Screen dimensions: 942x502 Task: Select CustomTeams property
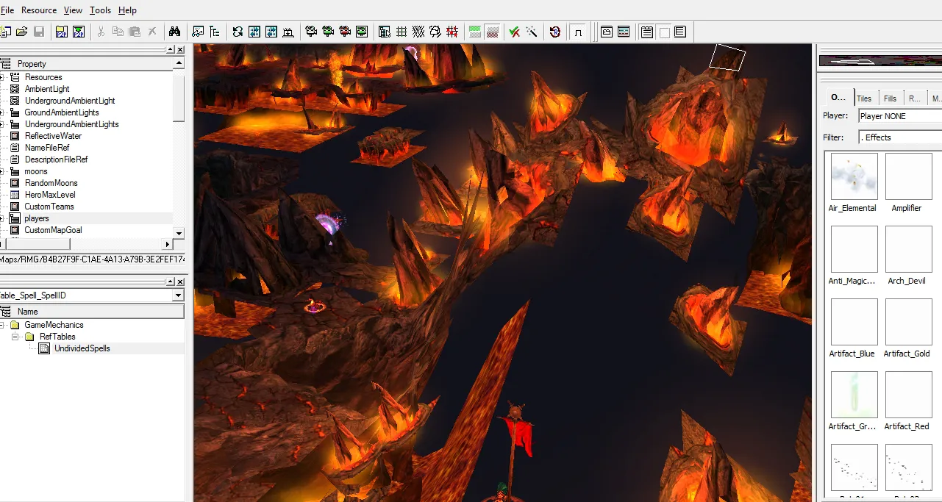tap(49, 207)
